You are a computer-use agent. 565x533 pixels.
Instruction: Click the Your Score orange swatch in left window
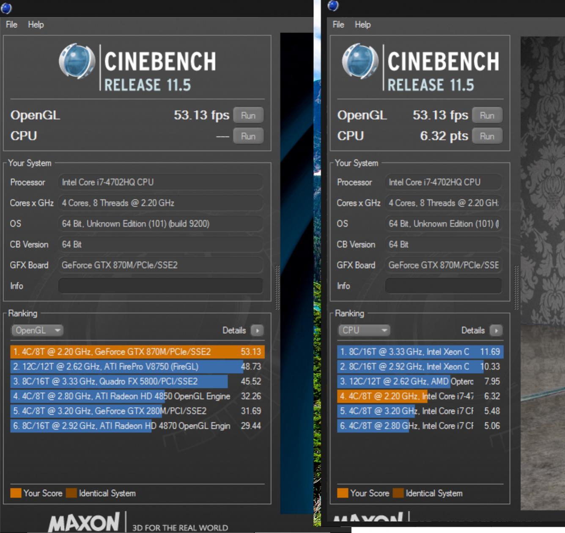[16, 493]
